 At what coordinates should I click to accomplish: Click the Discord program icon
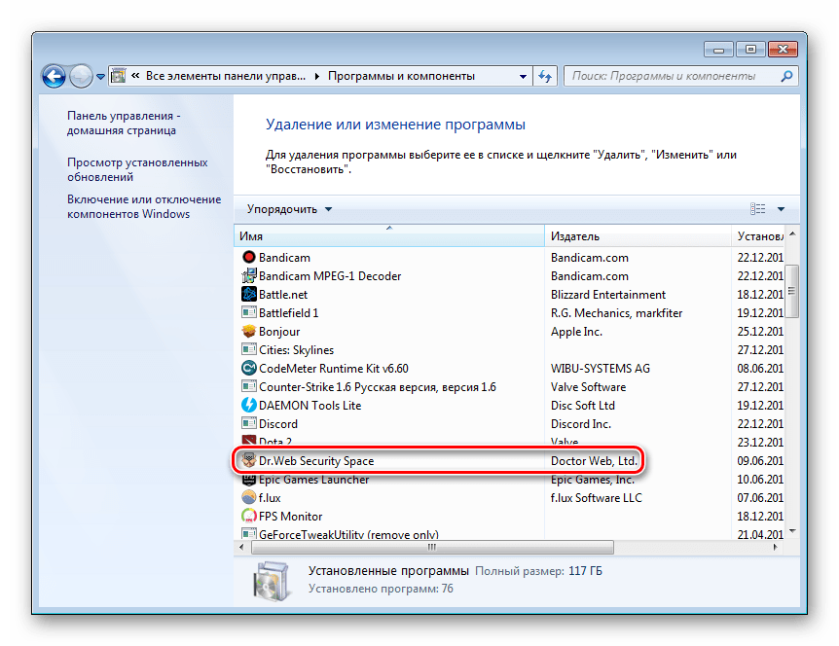(249, 423)
